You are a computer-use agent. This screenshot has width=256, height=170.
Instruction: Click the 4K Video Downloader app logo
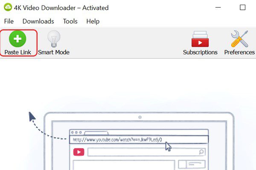coord(8,7)
